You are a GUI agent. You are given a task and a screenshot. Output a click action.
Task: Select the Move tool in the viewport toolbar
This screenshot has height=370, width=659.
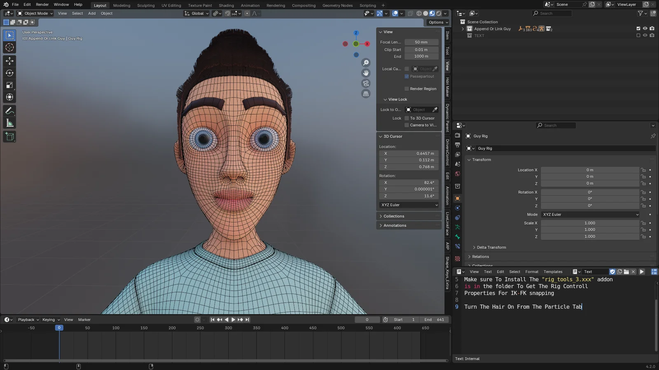[x=9, y=61]
